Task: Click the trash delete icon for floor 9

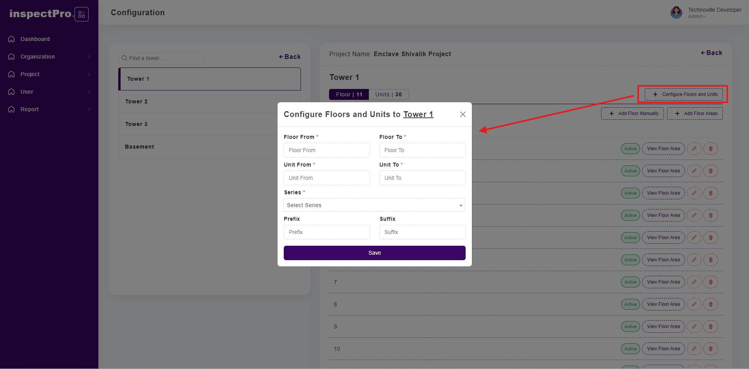Action: click(x=710, y=326)
